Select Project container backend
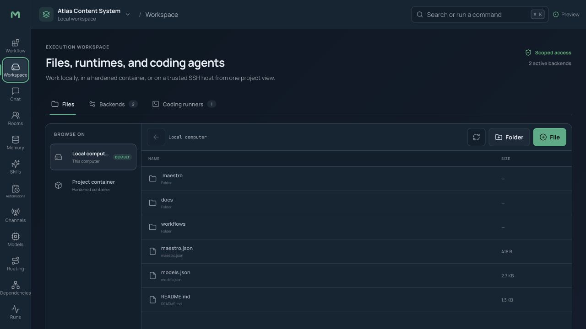 click(93, 185)
